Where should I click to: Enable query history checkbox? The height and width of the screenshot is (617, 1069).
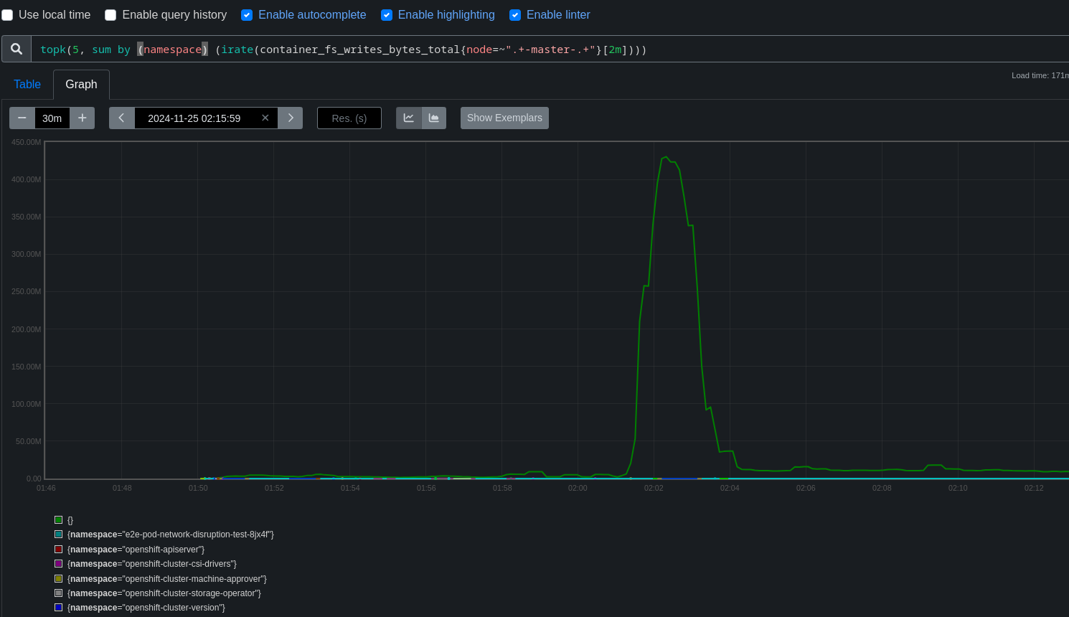pyautogui.click(x=110, y=15)
